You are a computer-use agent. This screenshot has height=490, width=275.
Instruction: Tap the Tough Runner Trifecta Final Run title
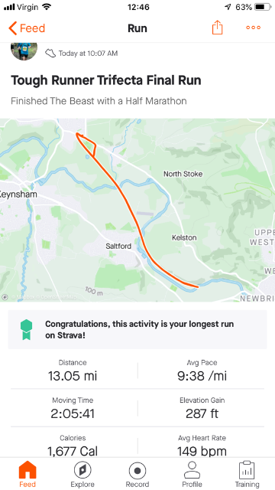(x=106, y=80)
